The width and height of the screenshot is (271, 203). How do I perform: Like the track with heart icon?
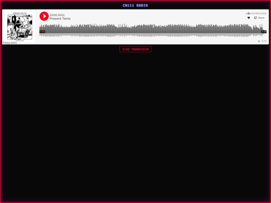point(249,18)
